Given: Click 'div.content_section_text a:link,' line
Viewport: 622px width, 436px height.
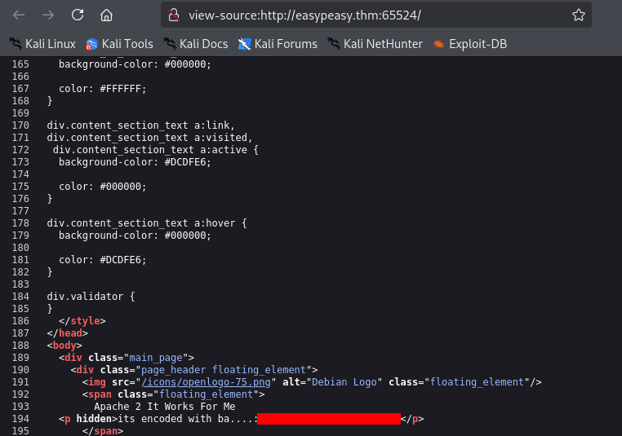Looking at the screenshot, I should point(141,126).
